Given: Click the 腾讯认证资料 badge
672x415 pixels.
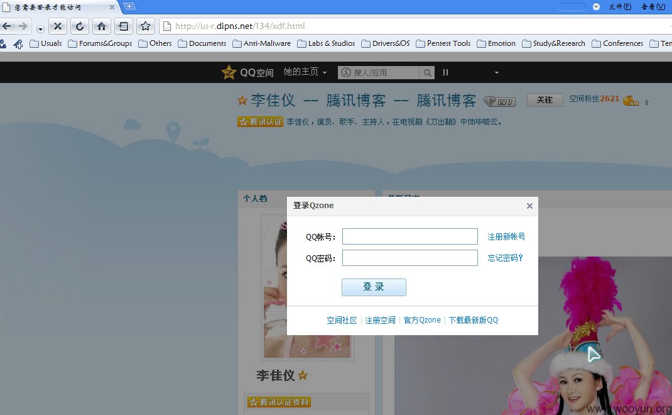Looking at the screenshot, I should [279, 402].
